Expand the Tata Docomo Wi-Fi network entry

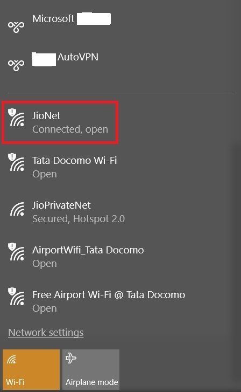(x=120, y=167)
